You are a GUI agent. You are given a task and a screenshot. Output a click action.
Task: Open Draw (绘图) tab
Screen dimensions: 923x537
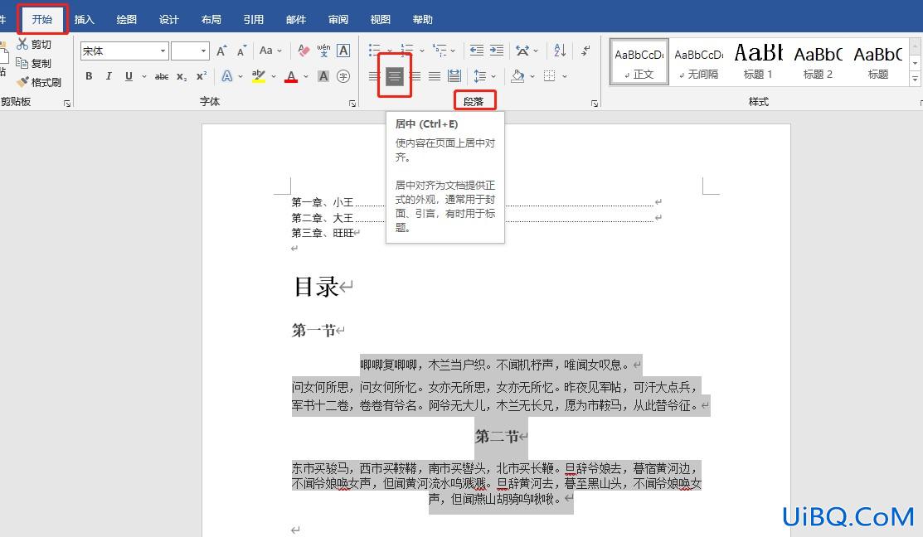tap(127, 19)
